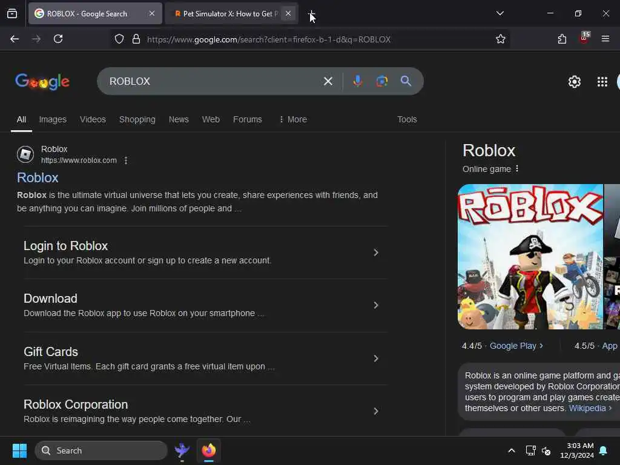Click the https://www.roblox.com URL text
The height and width of the screenshot is (465, 620).
[79, 160]
